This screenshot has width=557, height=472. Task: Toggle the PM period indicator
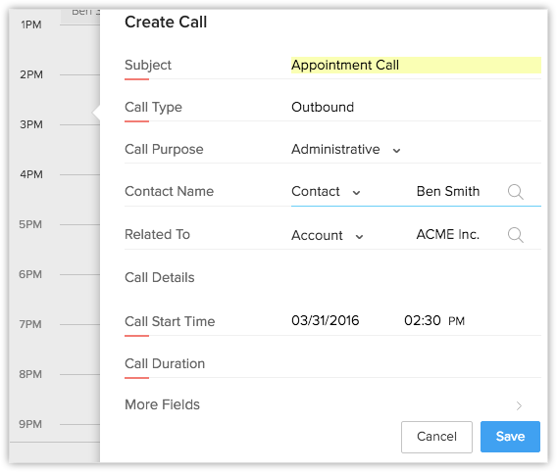(x=456, y=321)
